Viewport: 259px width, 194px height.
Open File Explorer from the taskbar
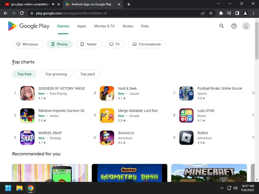(19, 188)
